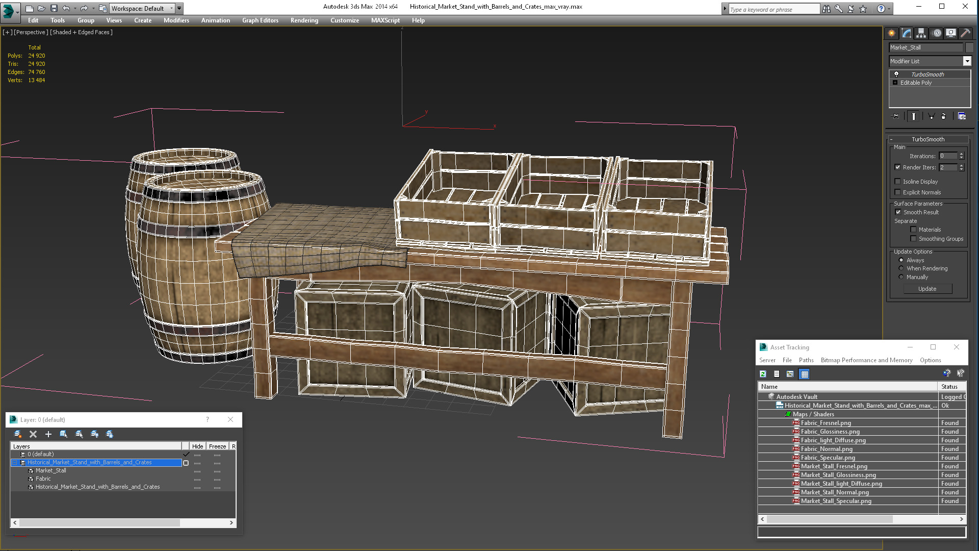The height and width of the screenshot is (551, 979).
Task: Open Paths menu in Asset Tracking
Action: (x=806, y=360)
